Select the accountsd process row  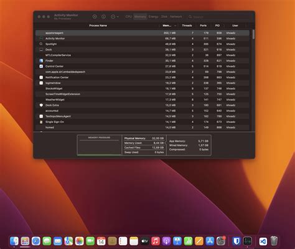[x=143, y=110]
